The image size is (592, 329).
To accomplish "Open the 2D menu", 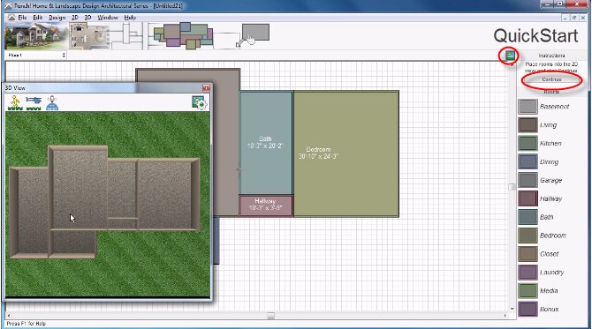I will [75, 18].
